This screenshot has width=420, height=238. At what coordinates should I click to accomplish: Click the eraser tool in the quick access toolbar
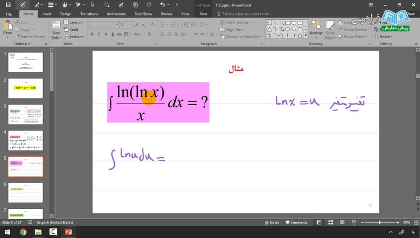tap(78, 5)
